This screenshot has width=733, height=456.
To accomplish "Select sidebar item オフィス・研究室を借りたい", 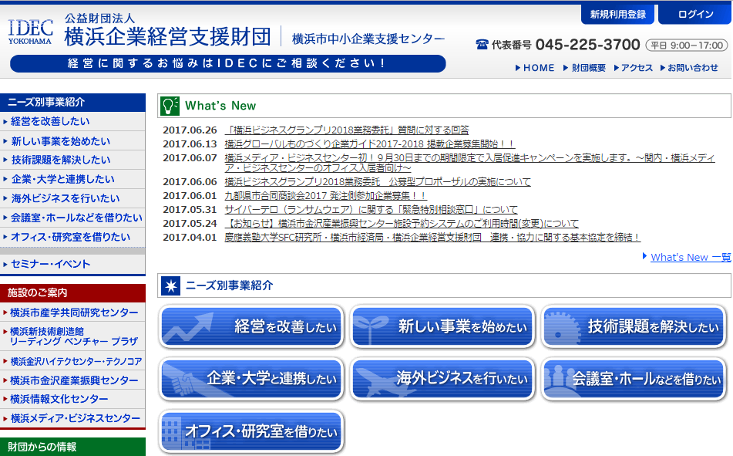I will point(72,237).
